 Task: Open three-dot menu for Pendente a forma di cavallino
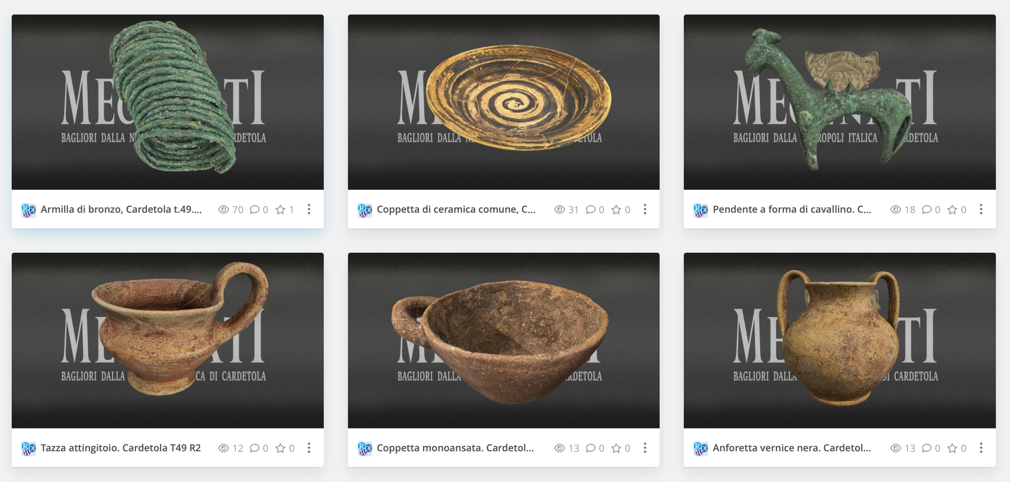(981, 209)
